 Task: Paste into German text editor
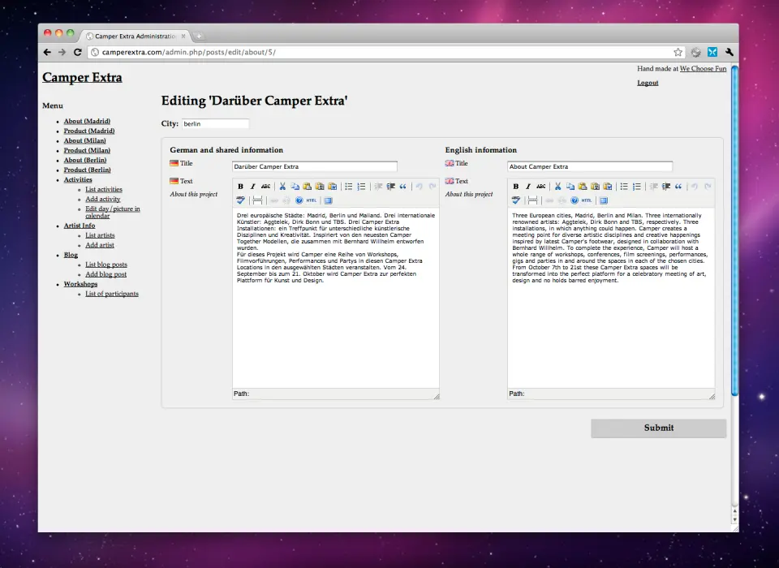(308, 187)
